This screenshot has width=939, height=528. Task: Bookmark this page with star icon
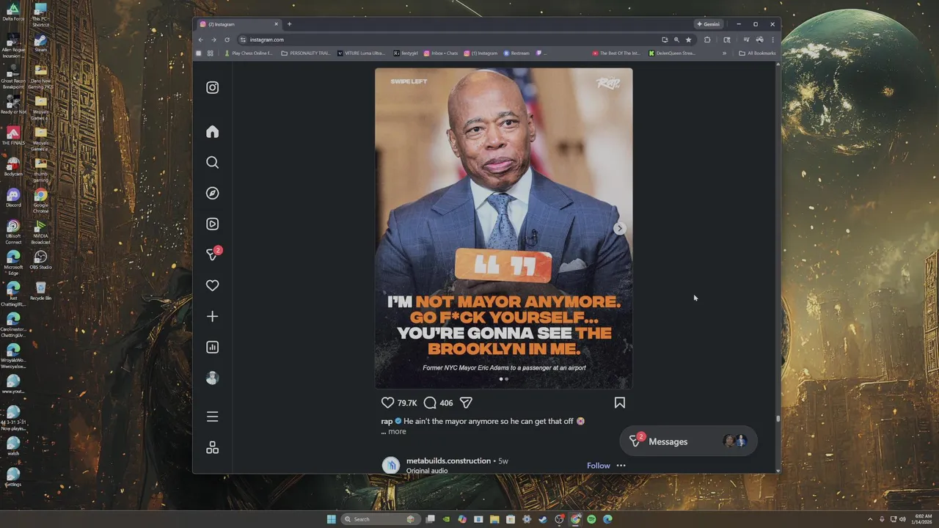point(688,40)
